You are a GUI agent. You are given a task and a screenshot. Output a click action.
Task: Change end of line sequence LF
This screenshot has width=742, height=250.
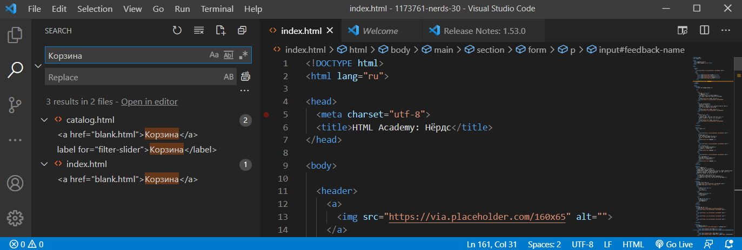(x=608, y=244)
